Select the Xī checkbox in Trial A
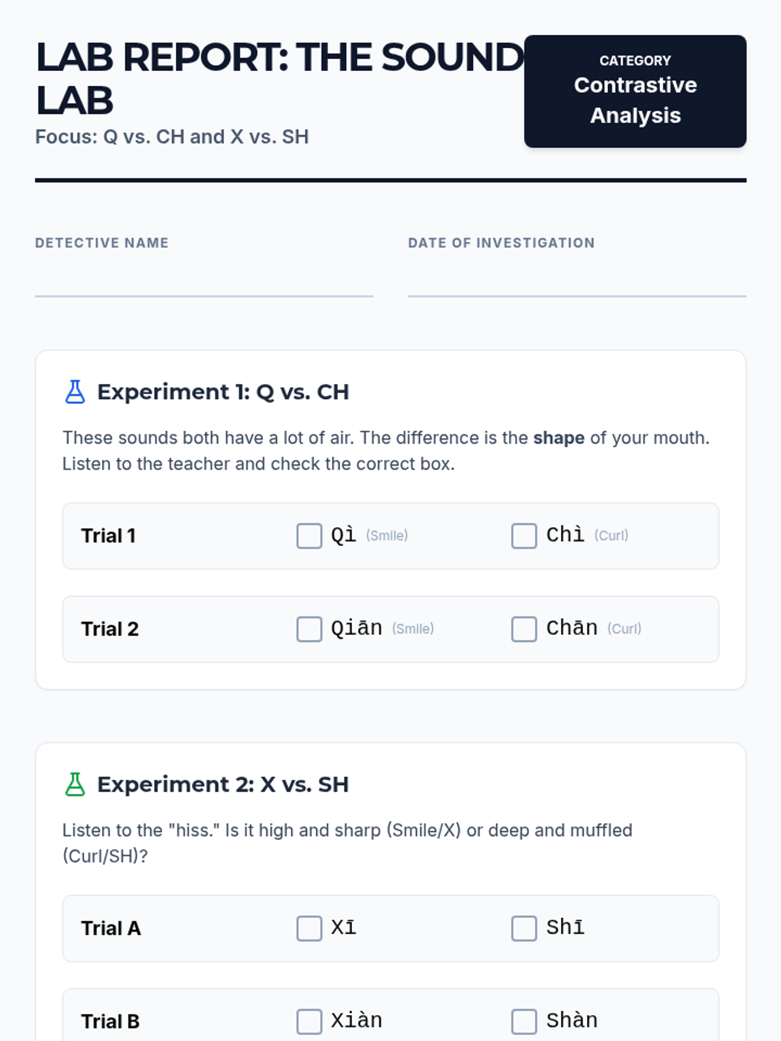This screenshot has height=1041, width=781. tap(309, 928)
